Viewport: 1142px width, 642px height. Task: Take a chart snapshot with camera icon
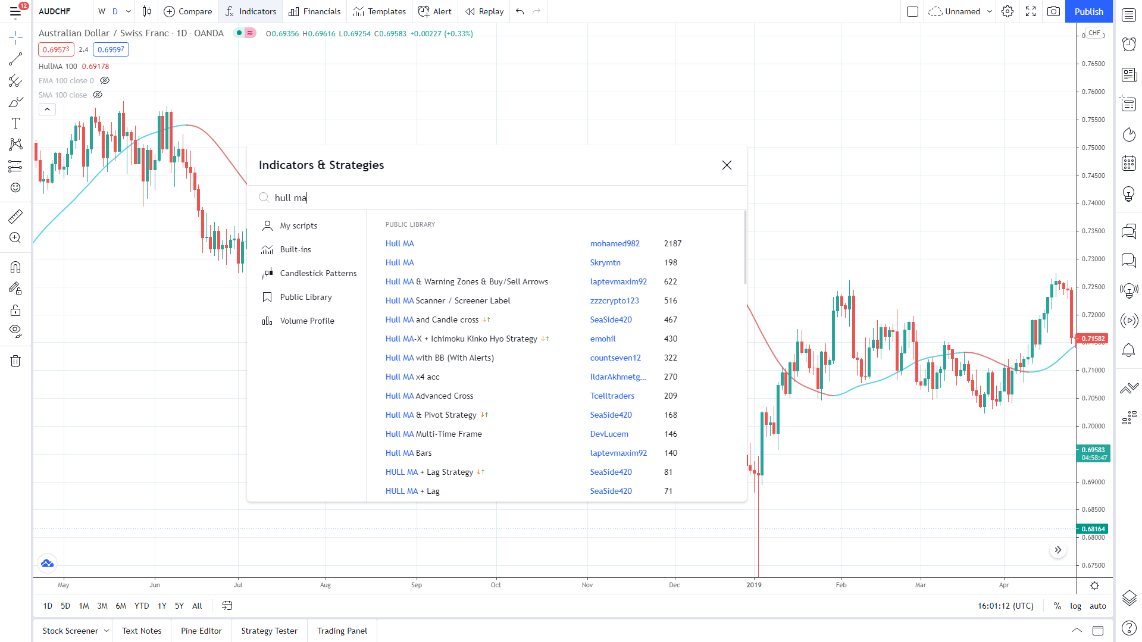pyautogui.click(x=1053, y=11)
